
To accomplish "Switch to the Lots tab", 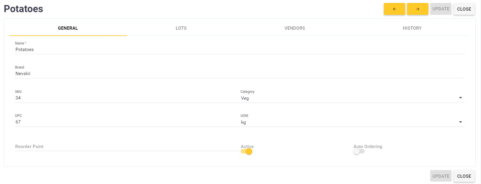I will pos(181,28).
